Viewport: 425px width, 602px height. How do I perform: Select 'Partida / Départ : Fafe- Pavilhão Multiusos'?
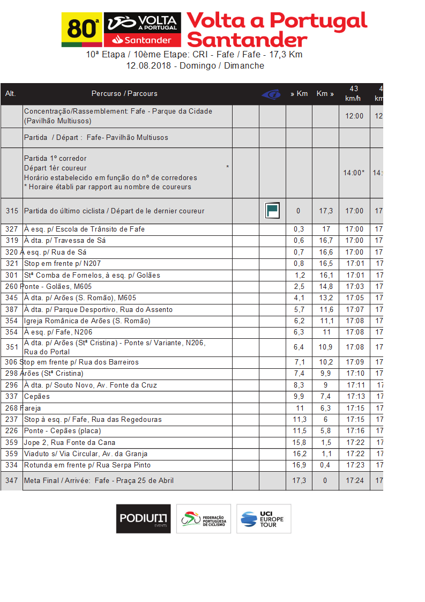[96, 137]
